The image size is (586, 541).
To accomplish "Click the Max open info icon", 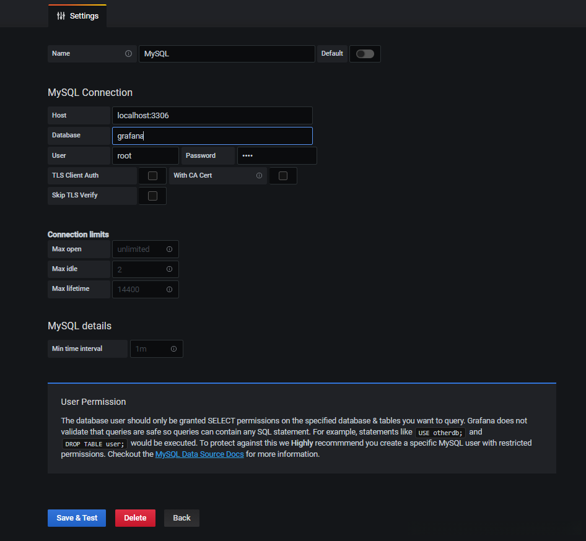I will (x=169, y=249).
